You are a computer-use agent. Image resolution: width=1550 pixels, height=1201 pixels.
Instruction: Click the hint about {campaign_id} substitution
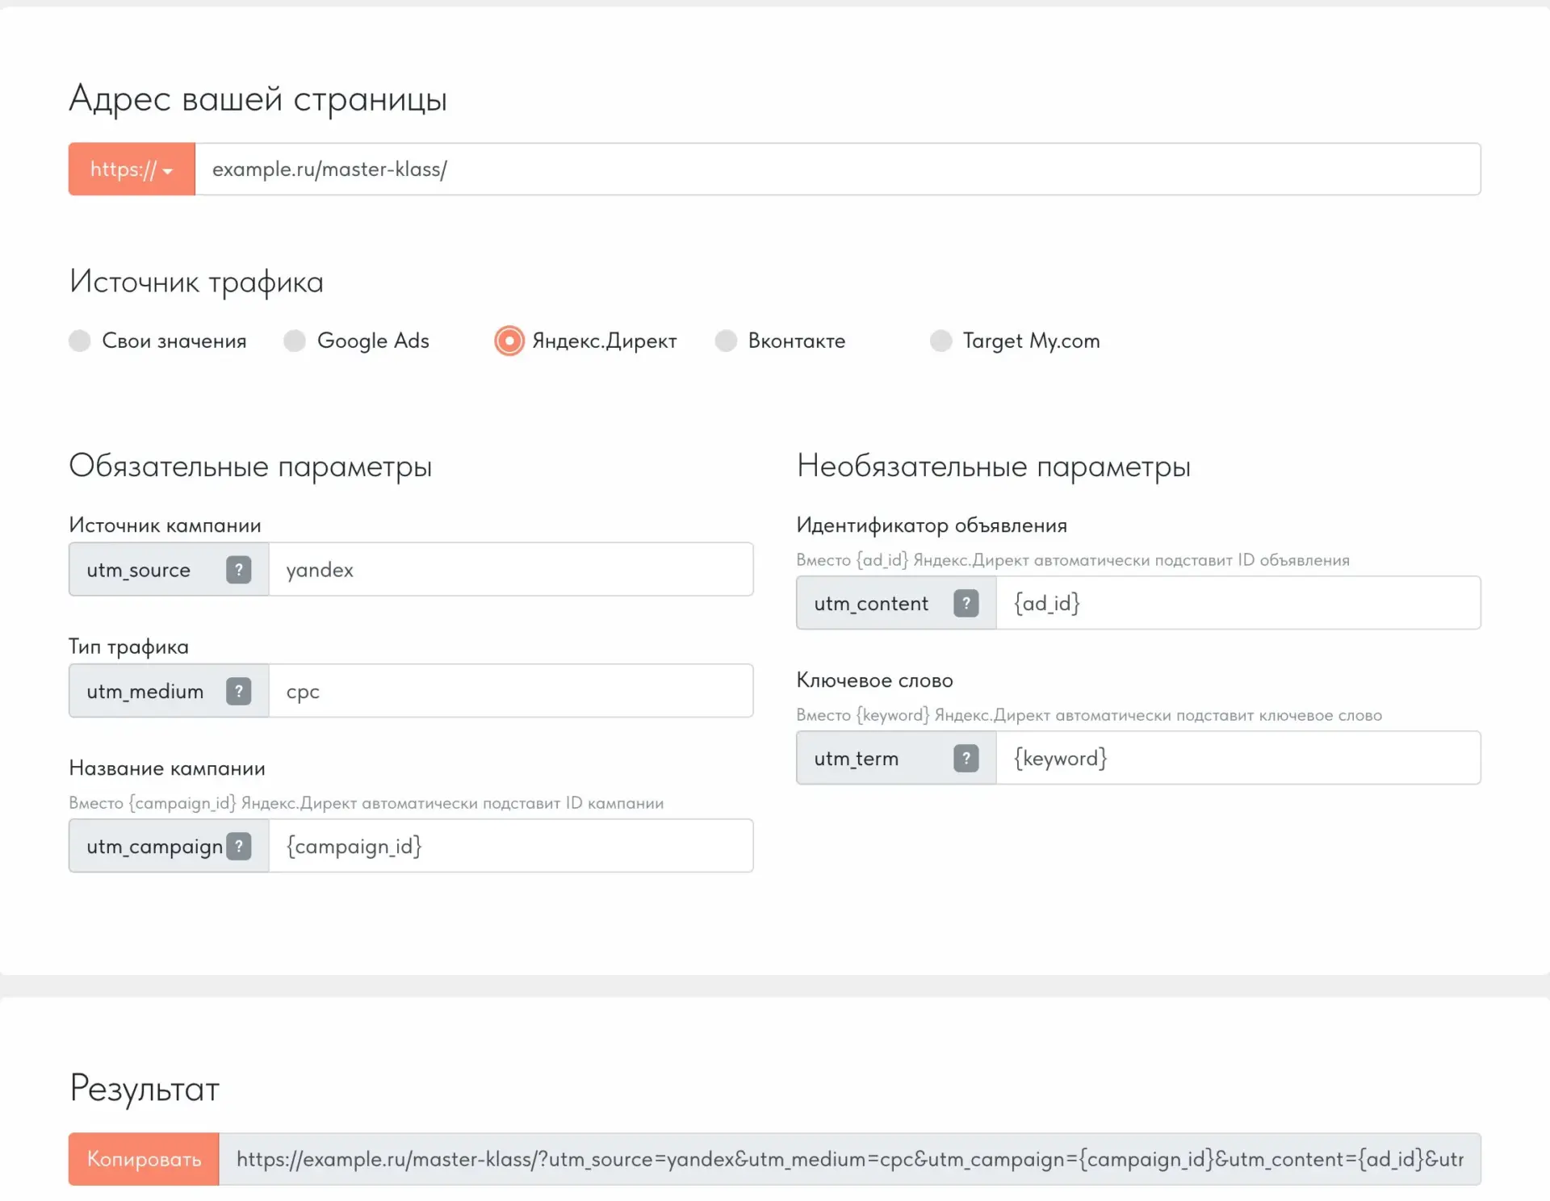pyautogui.click(x=367, y=803)
